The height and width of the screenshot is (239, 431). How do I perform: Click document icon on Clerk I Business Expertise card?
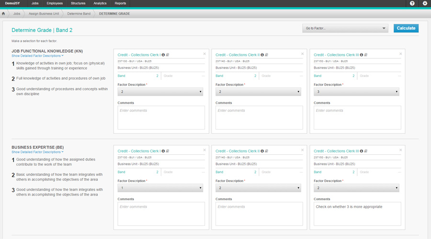[168, 151]
